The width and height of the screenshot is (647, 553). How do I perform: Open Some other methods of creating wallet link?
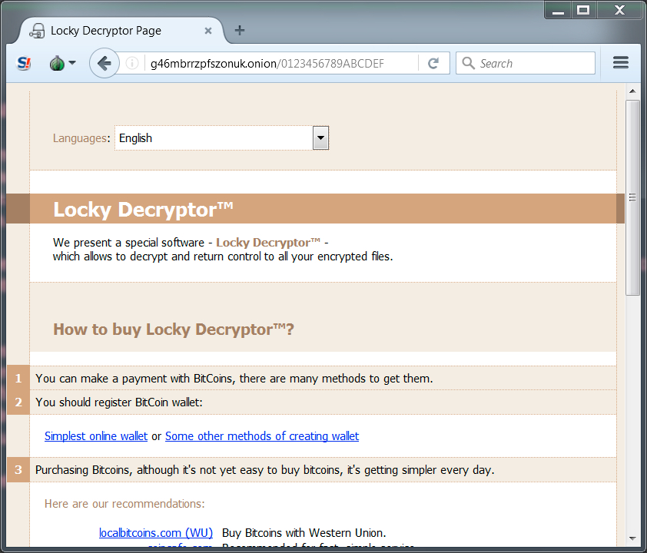click(262, 436)
